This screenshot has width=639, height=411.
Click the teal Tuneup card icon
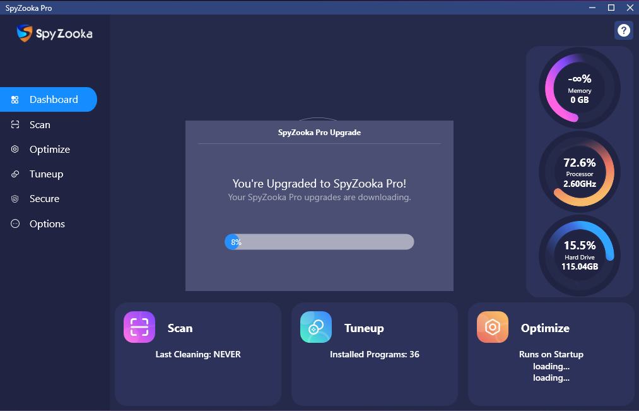pyautogui.click(x=316, y=327)
